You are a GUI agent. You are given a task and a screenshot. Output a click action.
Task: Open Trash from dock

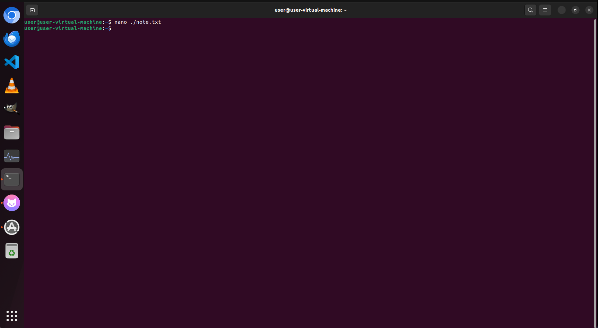pyautogui.click(x=12, y=251)
